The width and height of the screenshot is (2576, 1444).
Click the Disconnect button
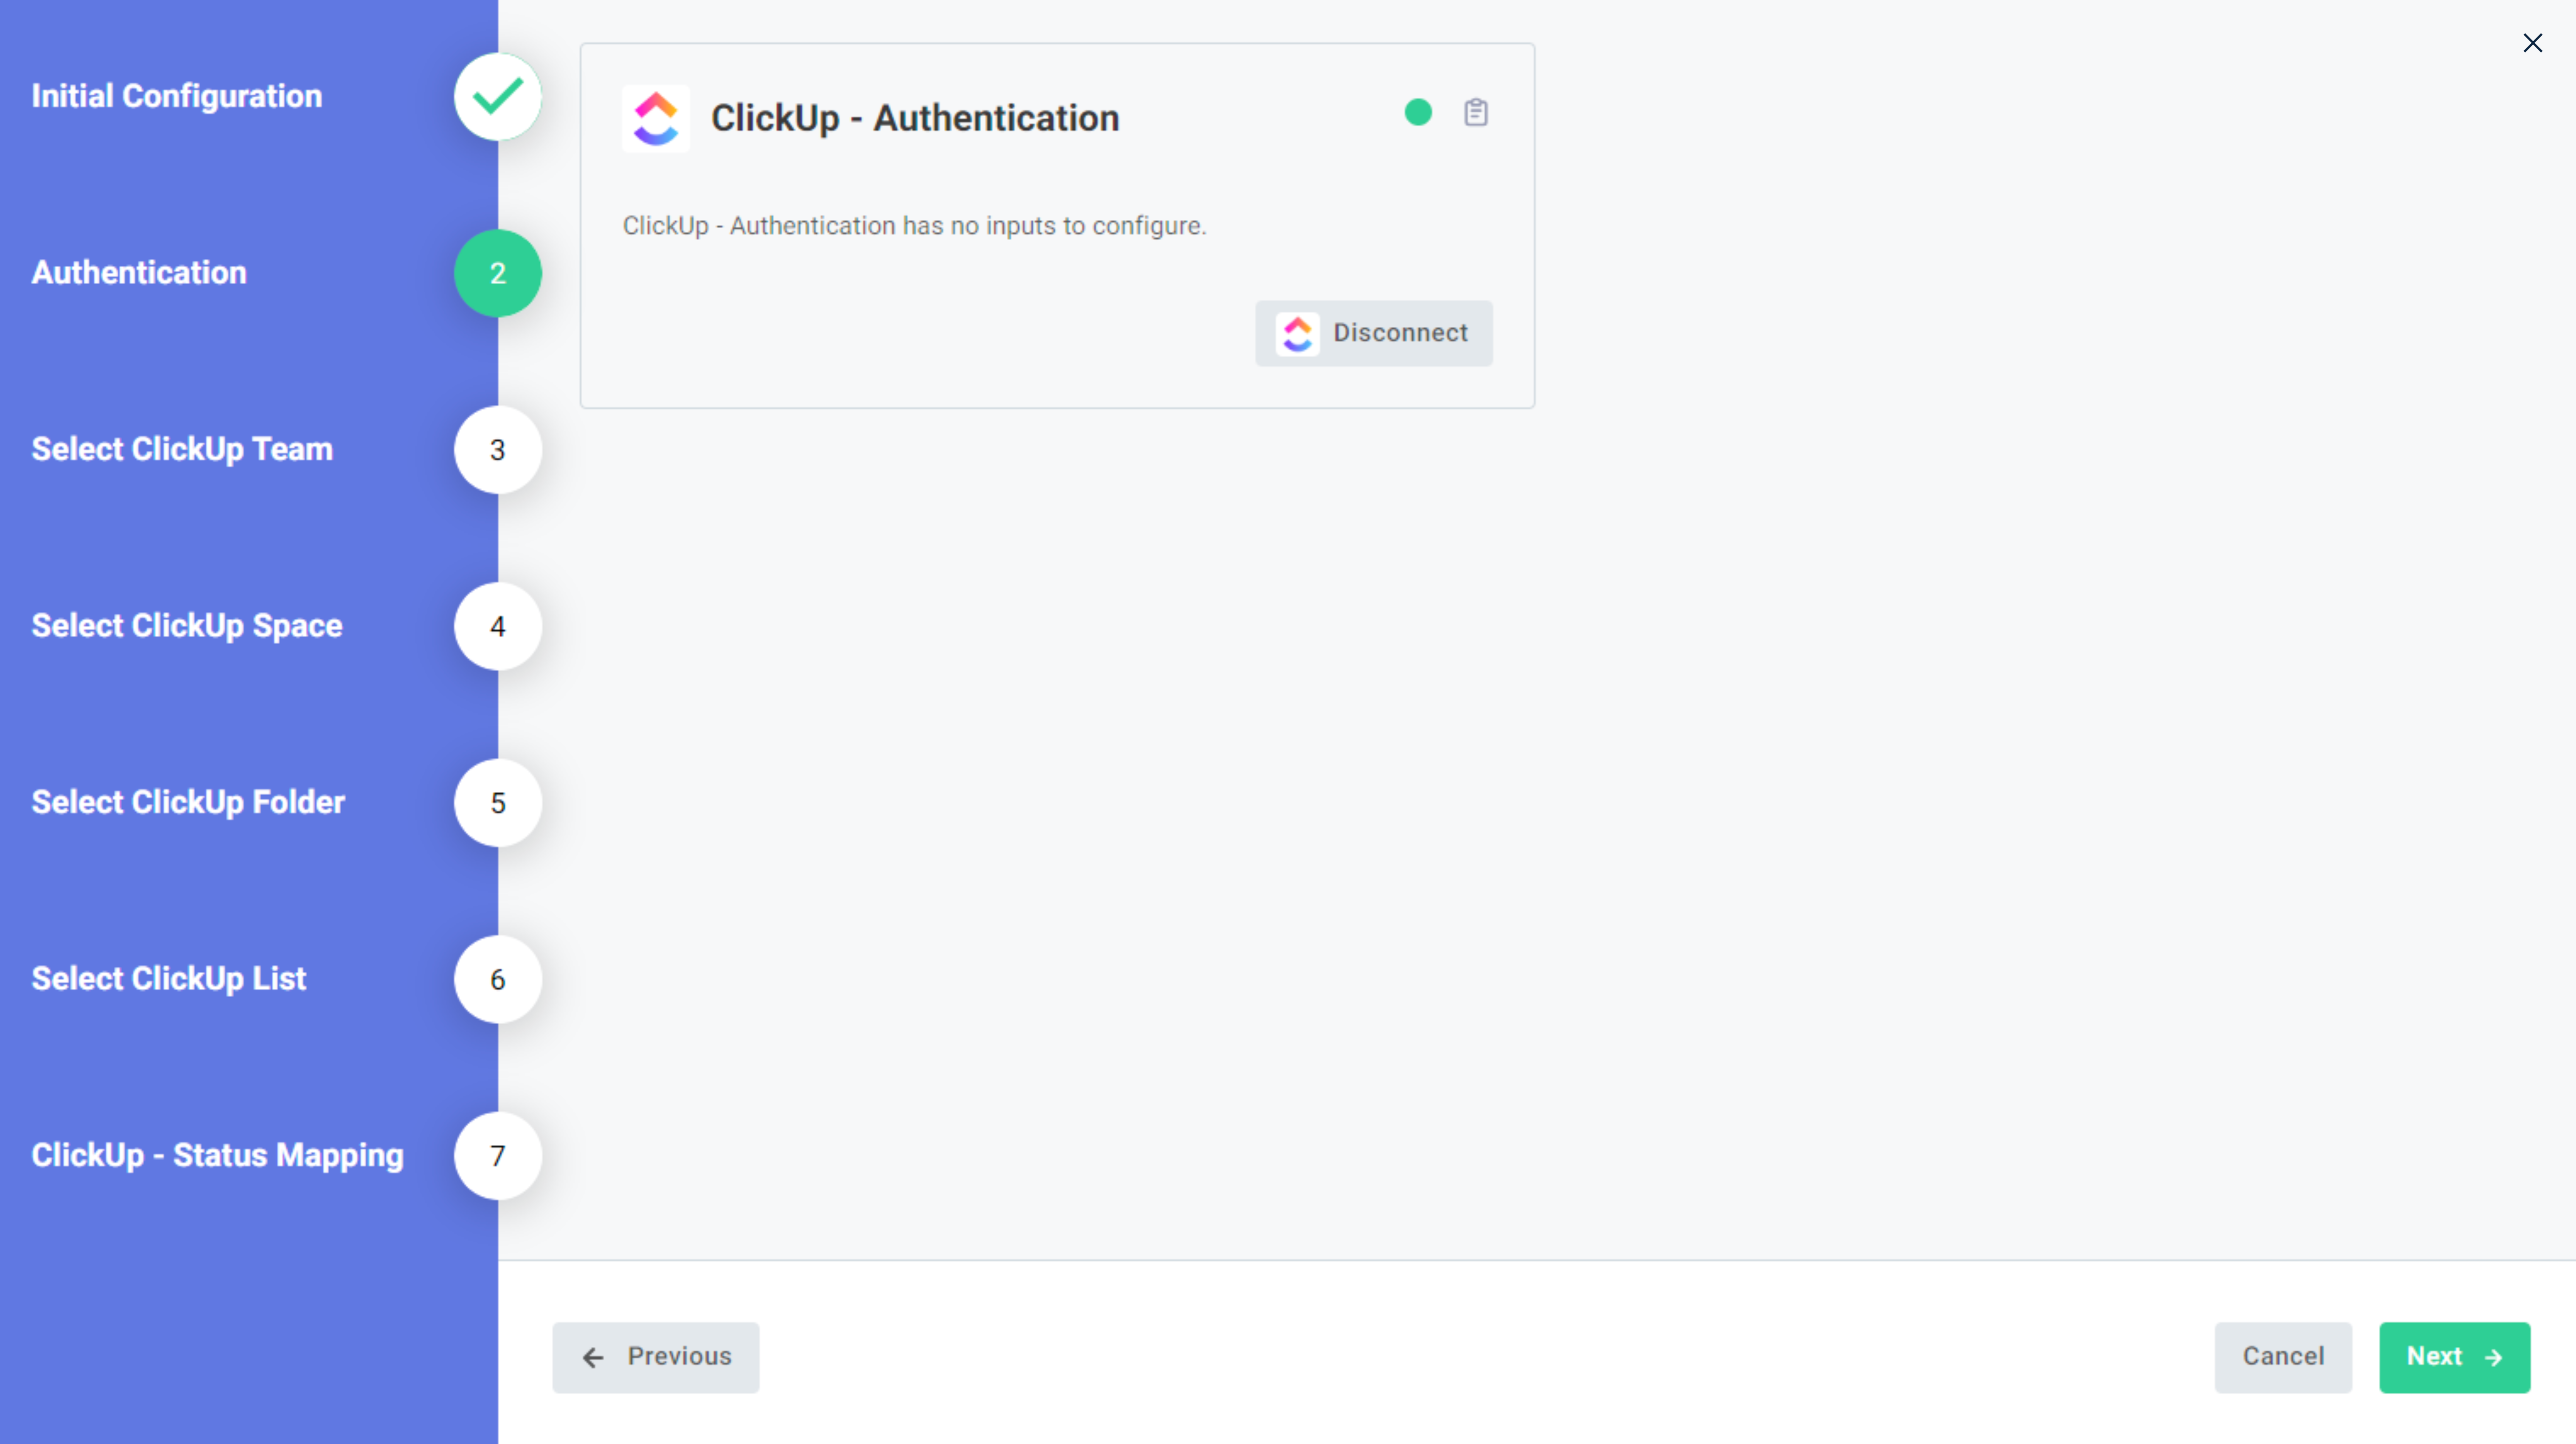pyautogui.click(x=1374, y=333)
